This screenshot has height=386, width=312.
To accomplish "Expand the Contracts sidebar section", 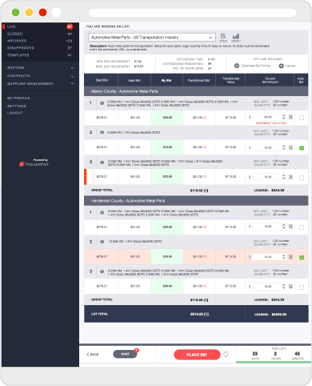I will [72, 76].
